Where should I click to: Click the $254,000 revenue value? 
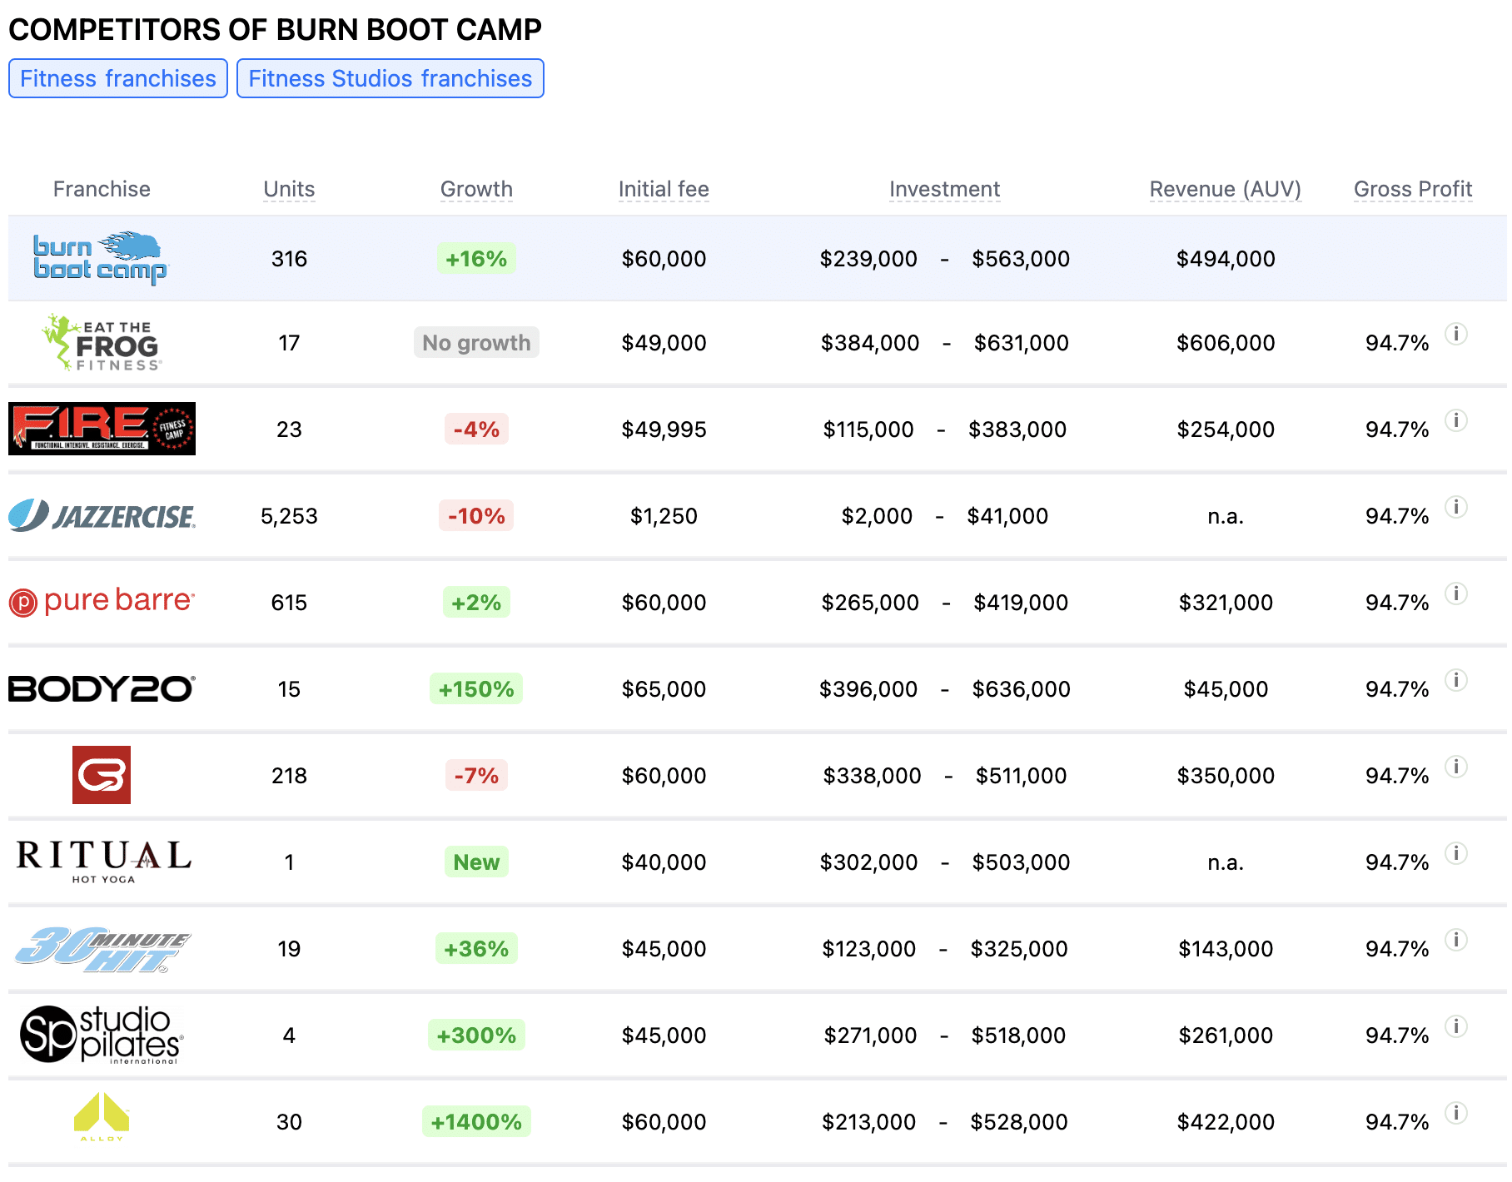coord(1226,430)
